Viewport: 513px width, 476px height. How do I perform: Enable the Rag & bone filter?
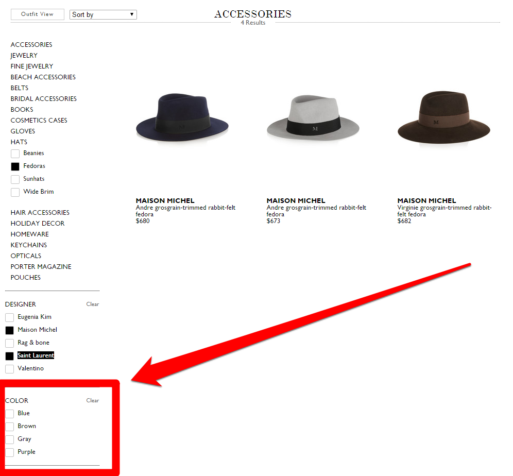pyautogui.click(x=9, y=343)
